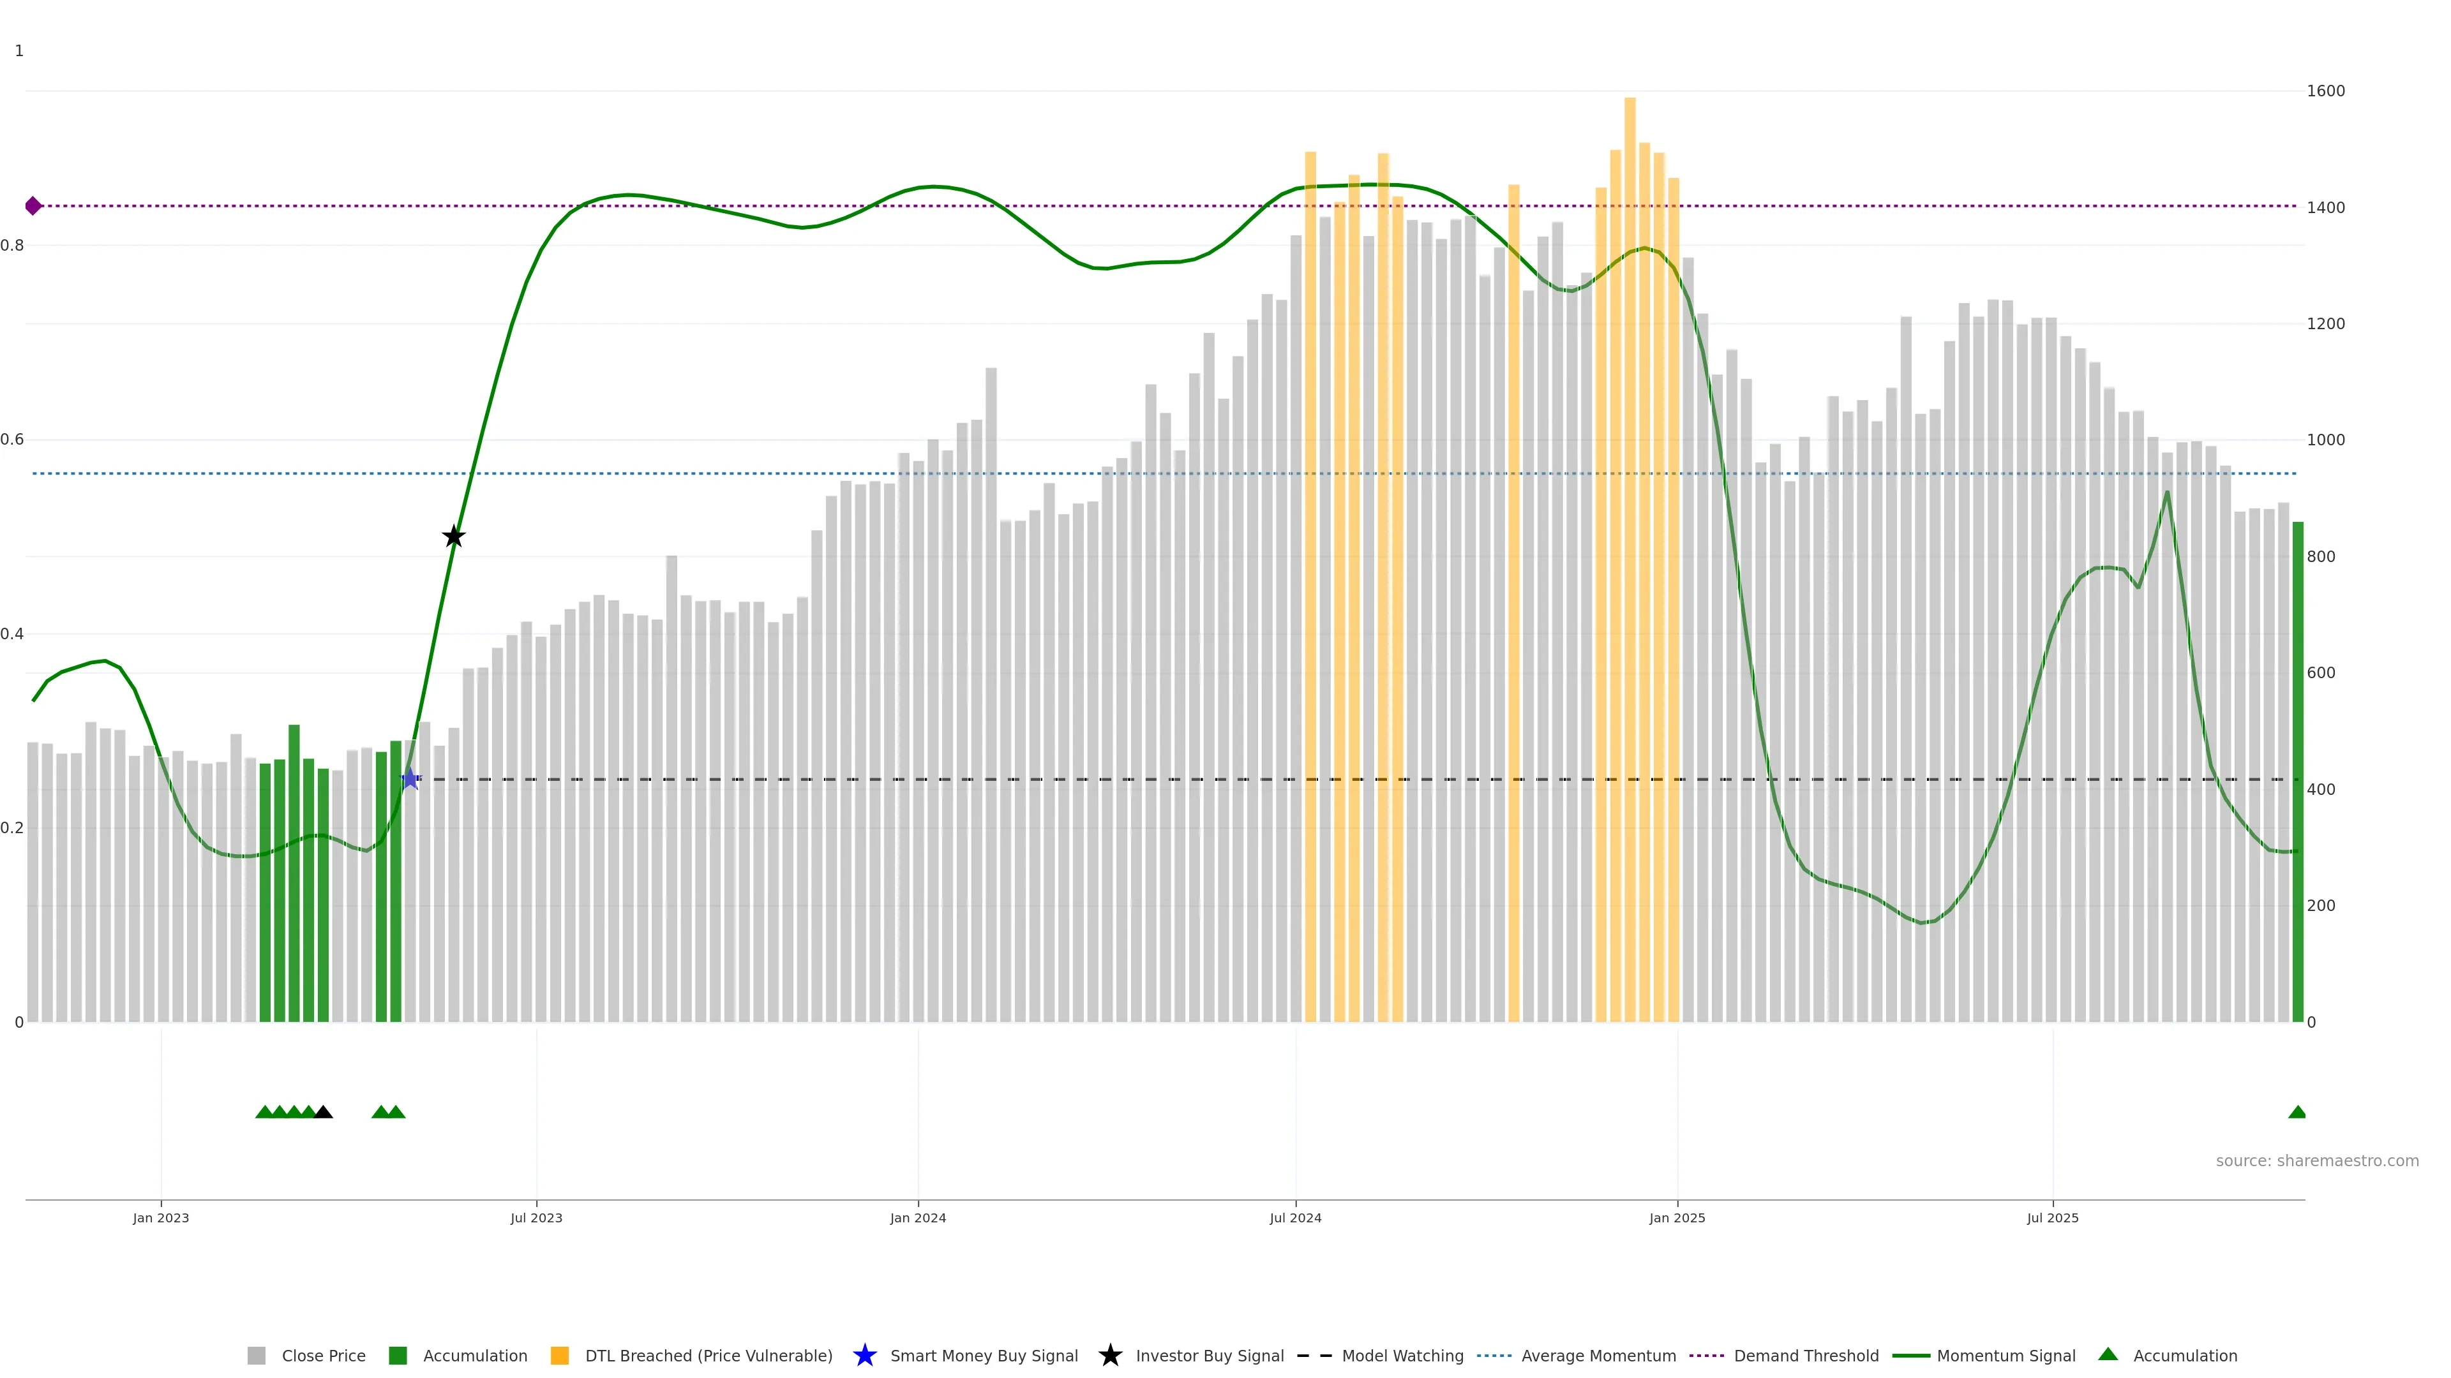Click the black Investor Buy star on the curve

(x=454, y=537)
